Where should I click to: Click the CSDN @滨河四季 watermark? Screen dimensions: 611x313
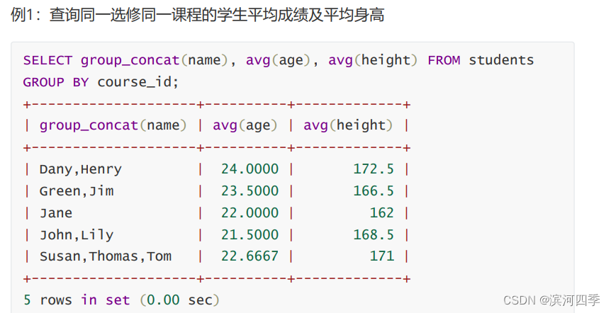(x=551, y=300)
